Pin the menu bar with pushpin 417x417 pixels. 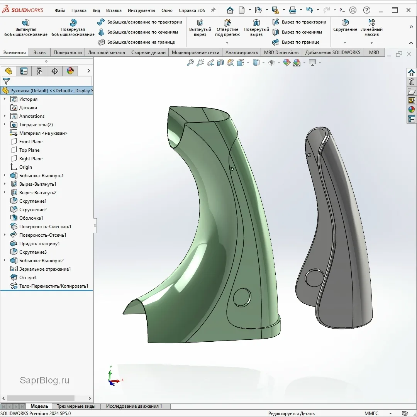(x=213, y=10)
